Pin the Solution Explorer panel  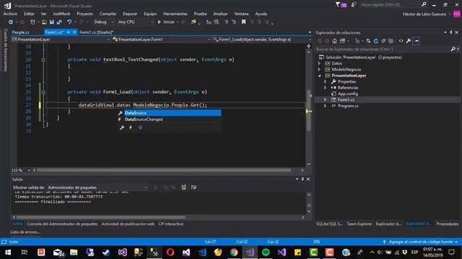(450, 32)
